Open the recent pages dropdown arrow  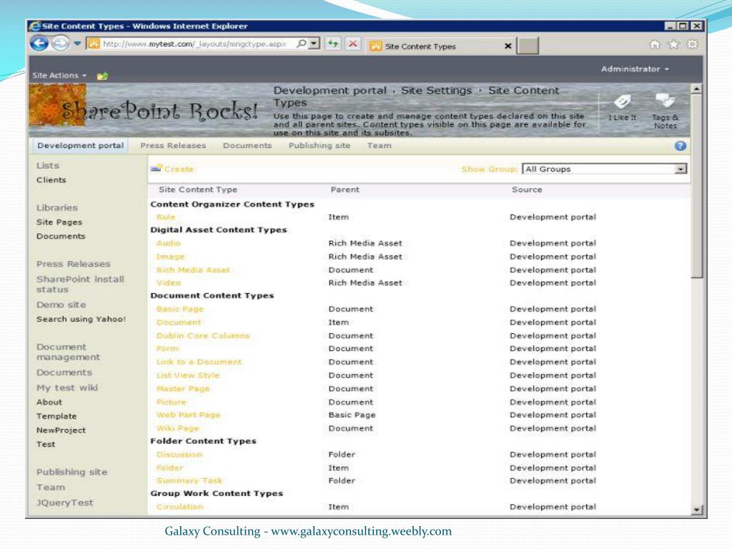pos(77,44)
